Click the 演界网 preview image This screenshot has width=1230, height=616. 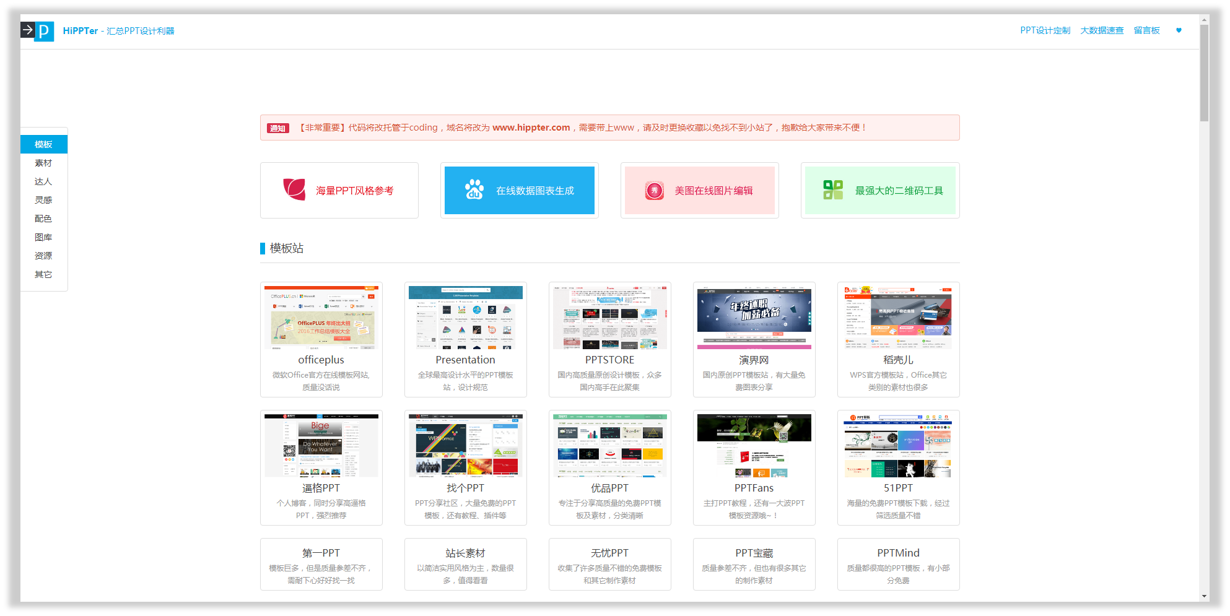pos(754,317)
